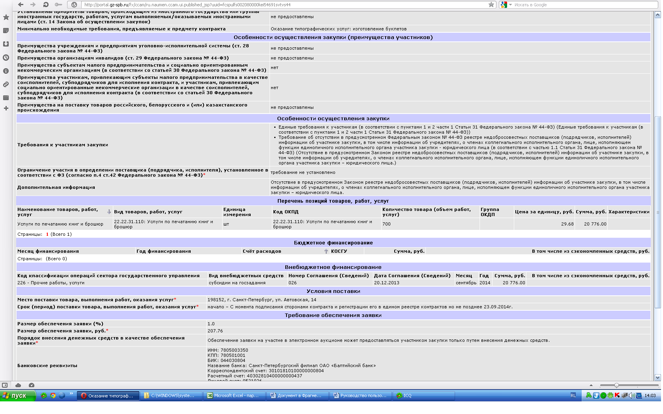This screenshot has height=414, width=663.
Task: Open Info panel in sidebar
Action: click(x=6, y=71)
